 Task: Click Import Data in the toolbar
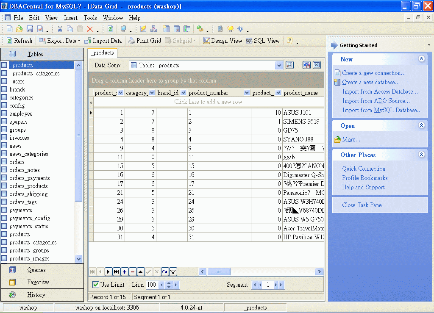103,41
